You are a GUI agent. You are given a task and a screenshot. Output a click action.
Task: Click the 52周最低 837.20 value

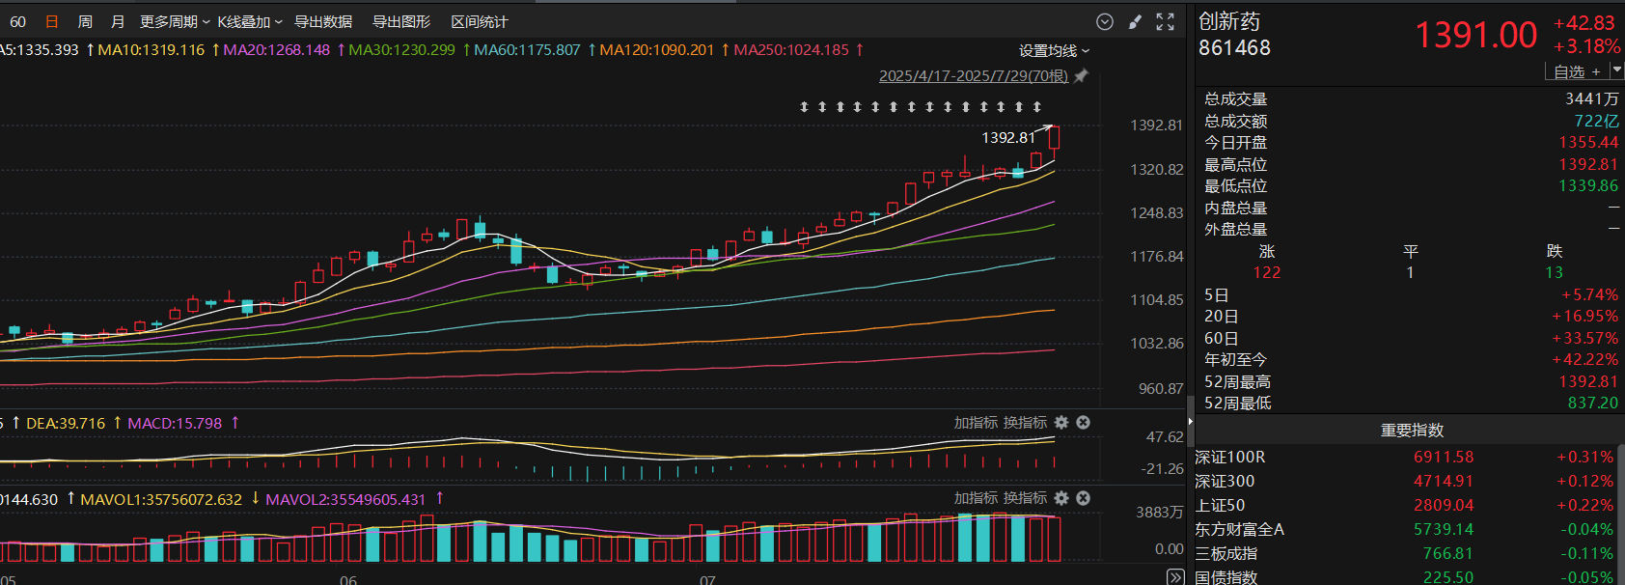click(1593, 403)
